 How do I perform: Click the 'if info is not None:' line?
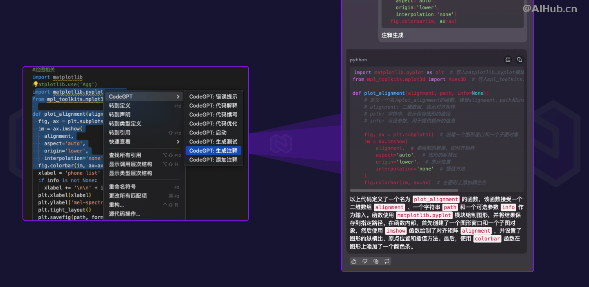(67, 180)
